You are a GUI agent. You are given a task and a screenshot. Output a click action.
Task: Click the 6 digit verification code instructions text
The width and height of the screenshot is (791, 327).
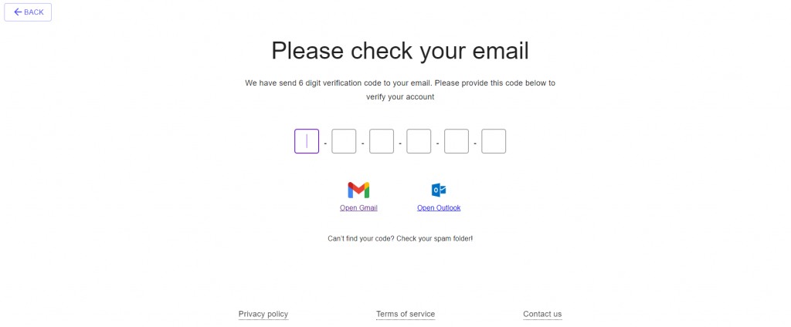click(x=400, y=89)
